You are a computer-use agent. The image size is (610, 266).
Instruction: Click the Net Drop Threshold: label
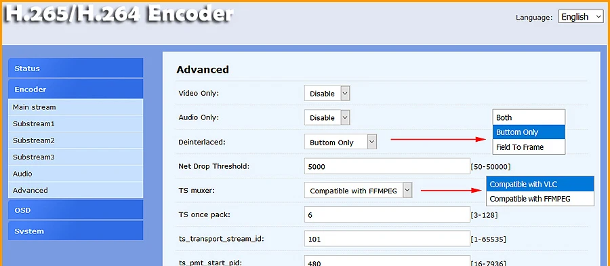pos(214,166)
